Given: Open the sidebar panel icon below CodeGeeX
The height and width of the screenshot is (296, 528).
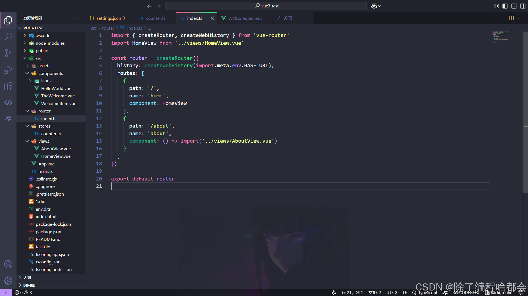Looking at the screenshot, I should (8, 119).
